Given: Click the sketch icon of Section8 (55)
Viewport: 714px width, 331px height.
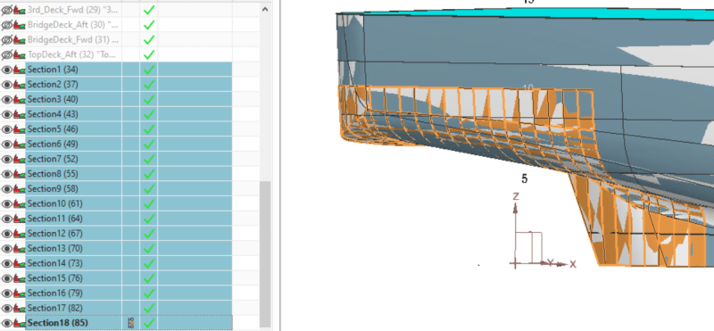Looking at the screenshot, I should [x=19, y=174].
